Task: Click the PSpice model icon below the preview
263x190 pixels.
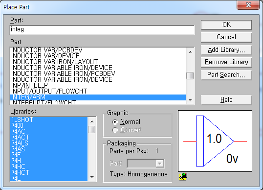Action: coord(183,177)
